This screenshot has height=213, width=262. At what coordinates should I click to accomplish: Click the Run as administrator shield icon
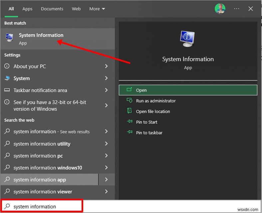tap(130, 100)
